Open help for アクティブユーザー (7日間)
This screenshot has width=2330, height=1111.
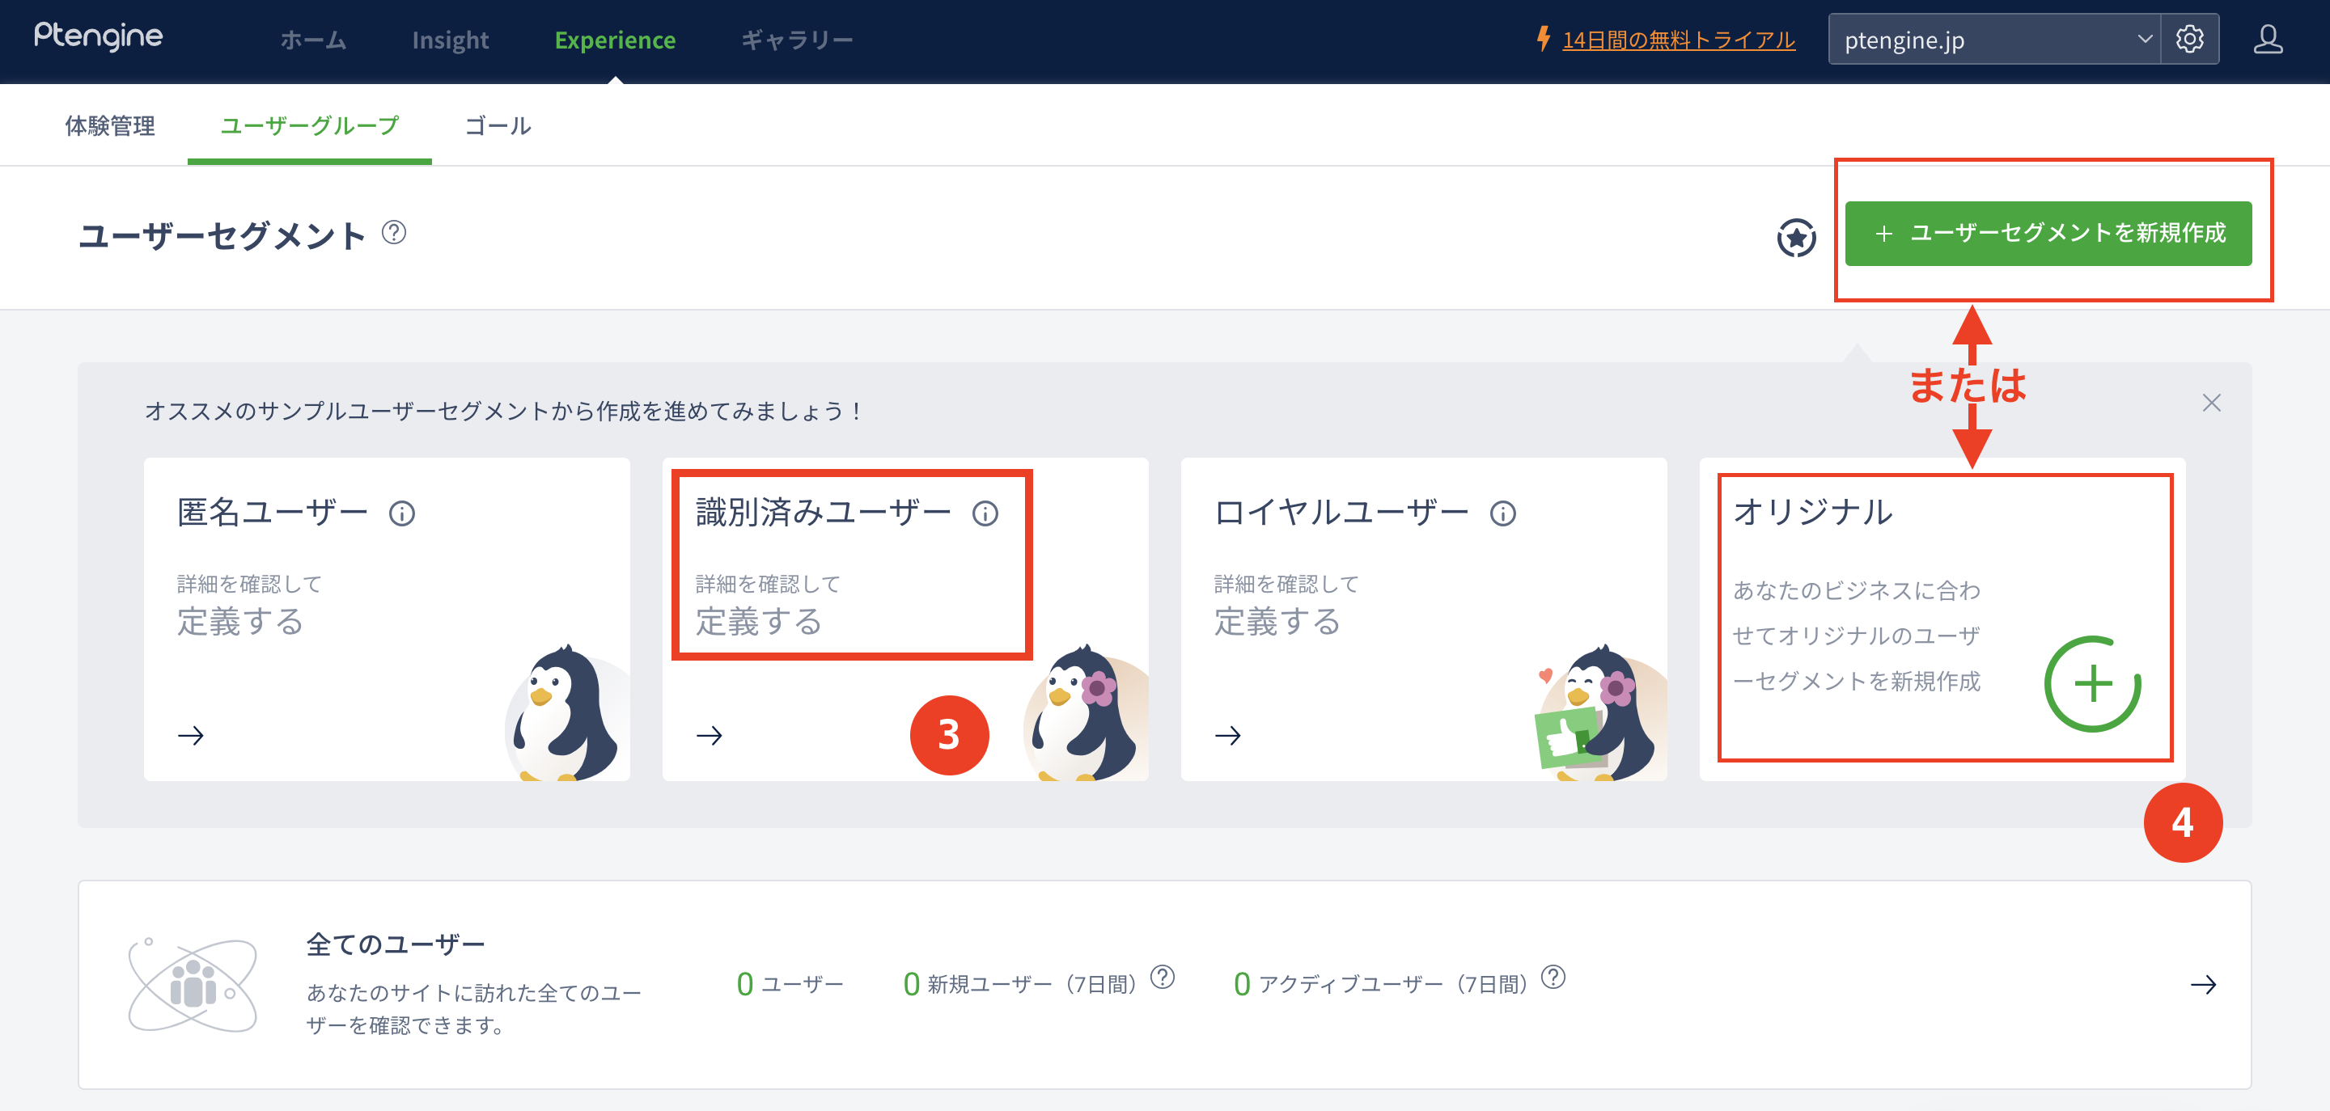coord(1553,978)
